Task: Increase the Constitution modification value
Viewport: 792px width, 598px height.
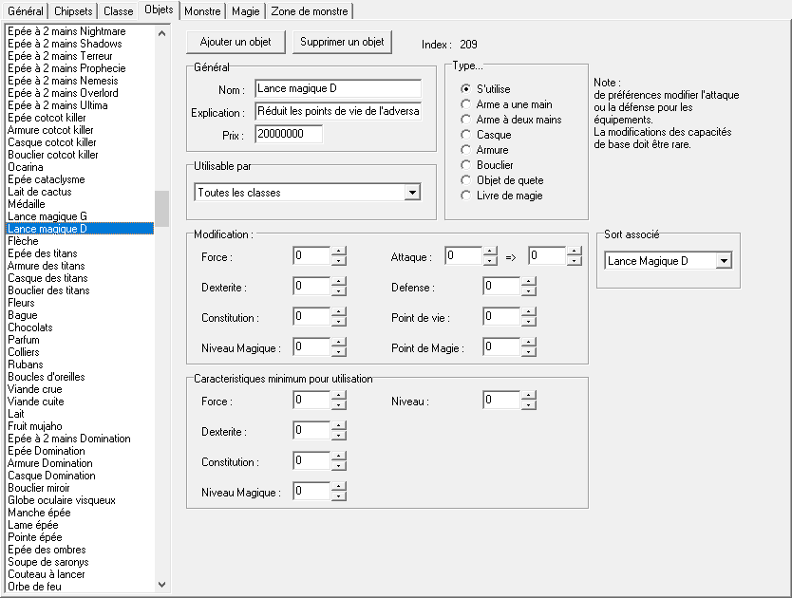Action: point(339,312)
